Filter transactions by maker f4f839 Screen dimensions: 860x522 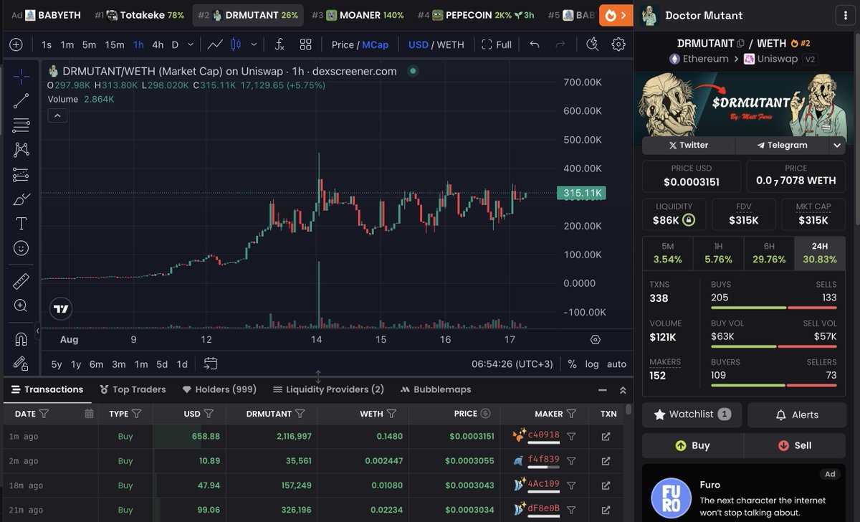(571, 461)
